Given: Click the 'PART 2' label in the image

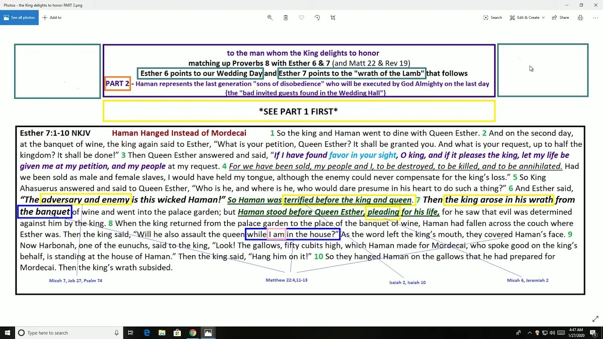Looking at the screenshot, I should coord(117,83).
